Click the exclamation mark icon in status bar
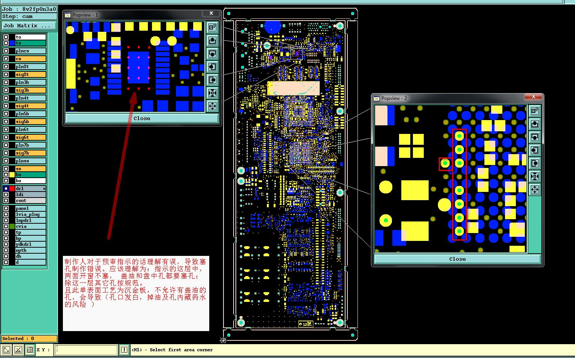Screen dimensions: 575x358 (x=124, y=350)
